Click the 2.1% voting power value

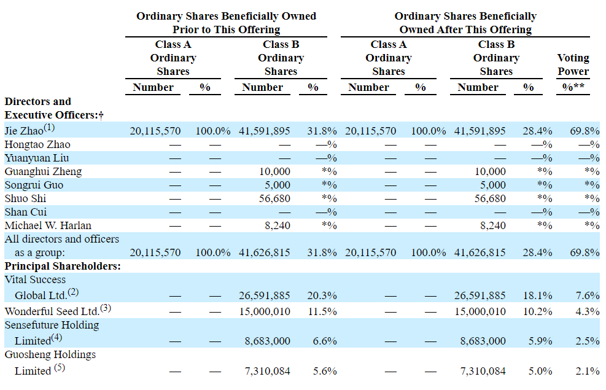pos(588,372)
